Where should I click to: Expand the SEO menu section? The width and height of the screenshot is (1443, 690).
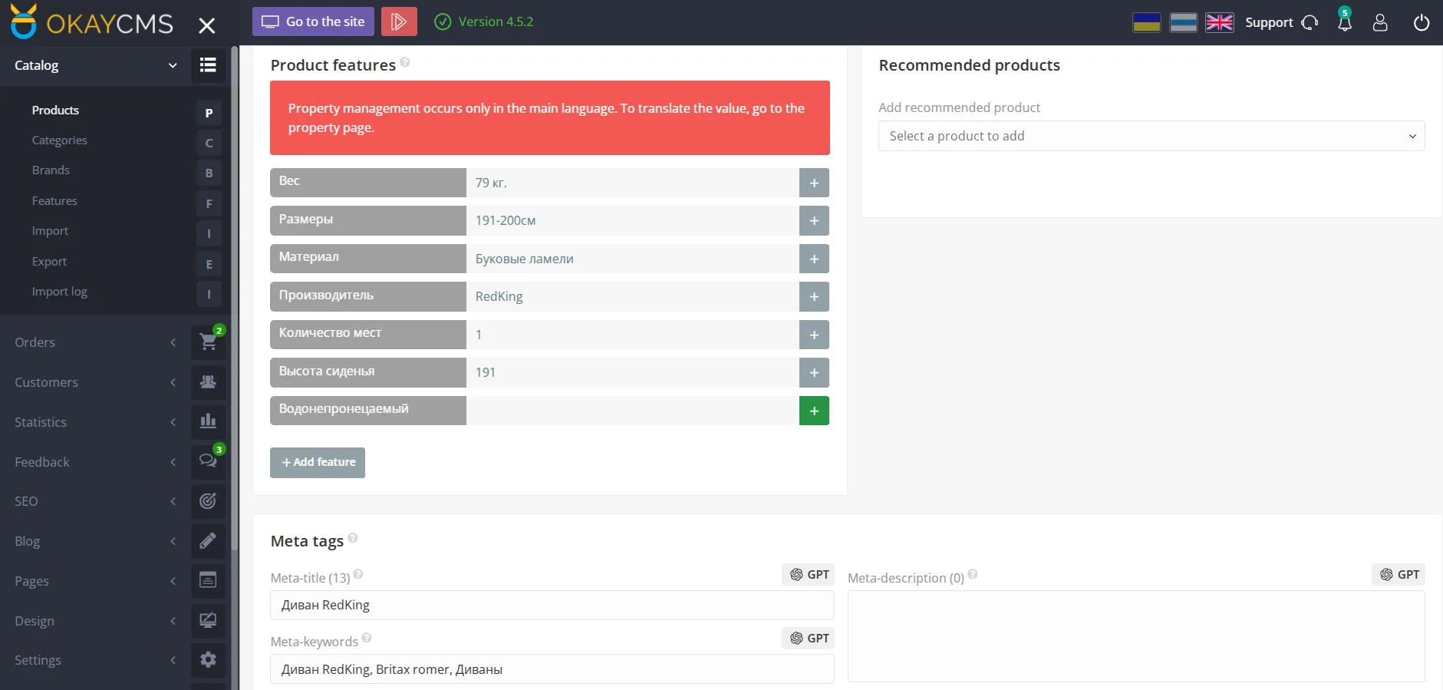173,501
